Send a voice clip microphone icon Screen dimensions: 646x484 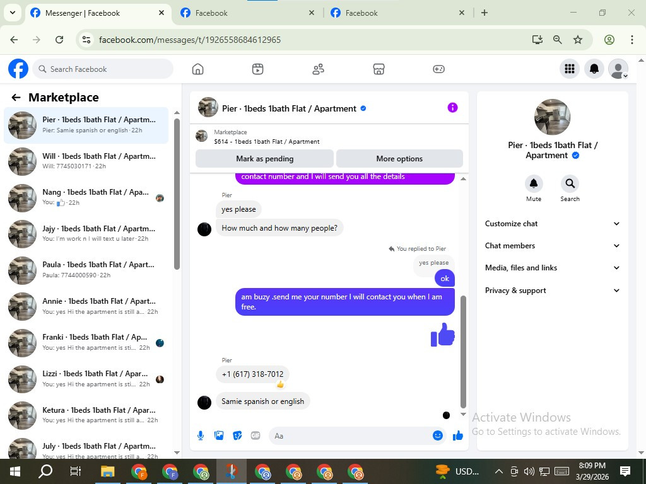[201, 435]
